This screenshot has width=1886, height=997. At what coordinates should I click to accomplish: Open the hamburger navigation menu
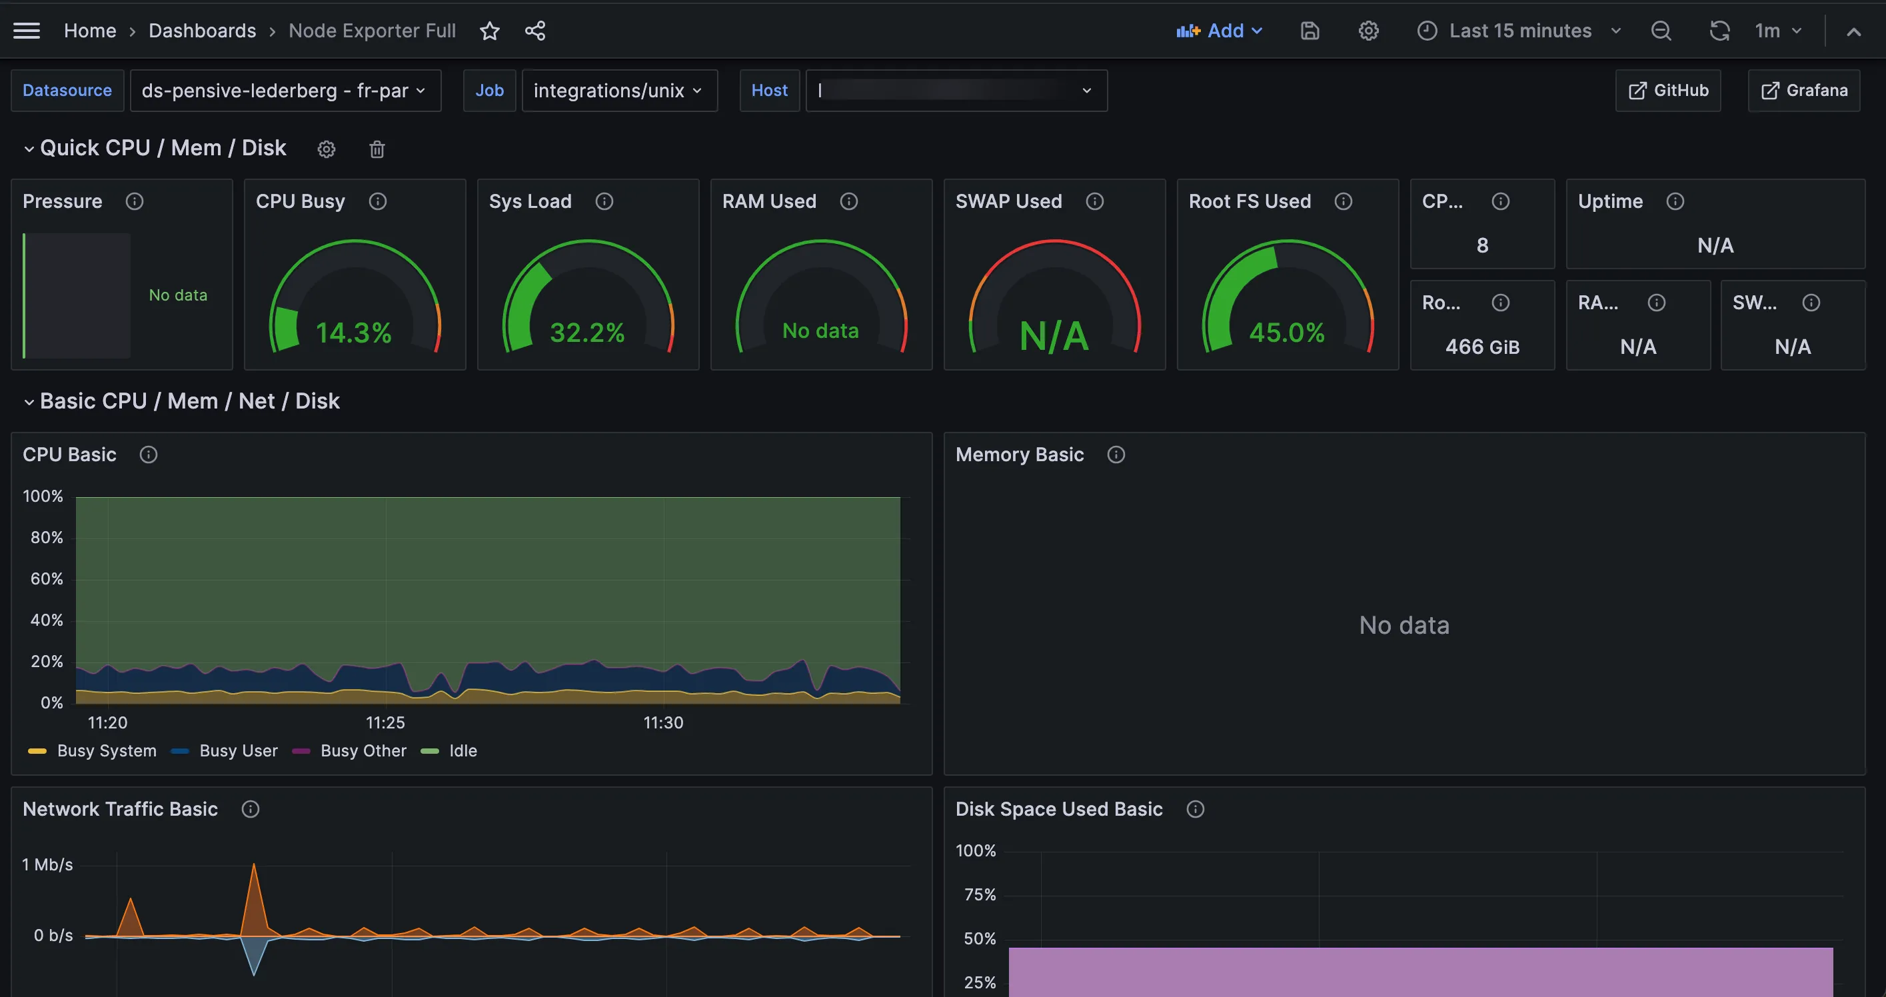click(x=27, y=31)
